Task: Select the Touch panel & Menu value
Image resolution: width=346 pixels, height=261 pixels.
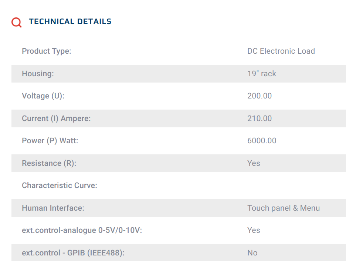Action: tap(283, 208)
